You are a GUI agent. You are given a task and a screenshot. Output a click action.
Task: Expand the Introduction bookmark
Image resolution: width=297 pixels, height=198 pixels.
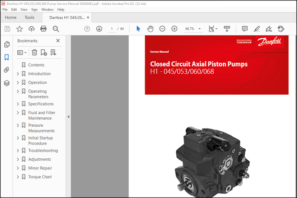coord(18,74)
